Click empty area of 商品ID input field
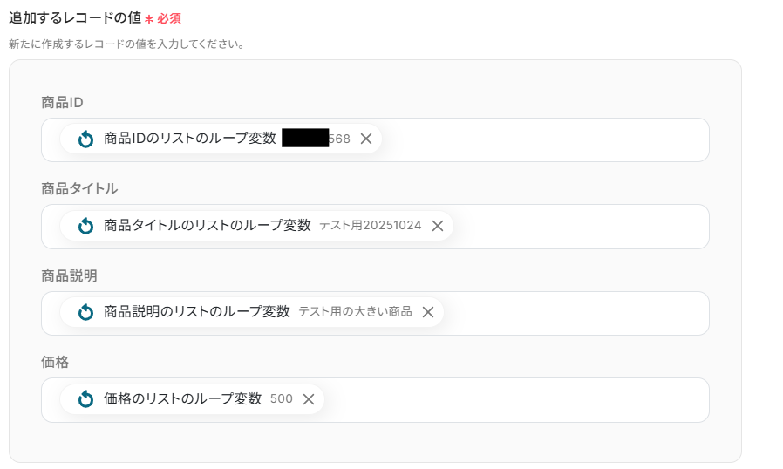Viewport: 783px width, 469px height. point(541,139)
